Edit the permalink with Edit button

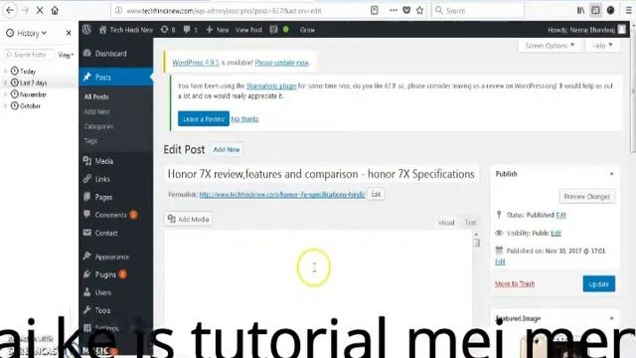coord(376,195)
